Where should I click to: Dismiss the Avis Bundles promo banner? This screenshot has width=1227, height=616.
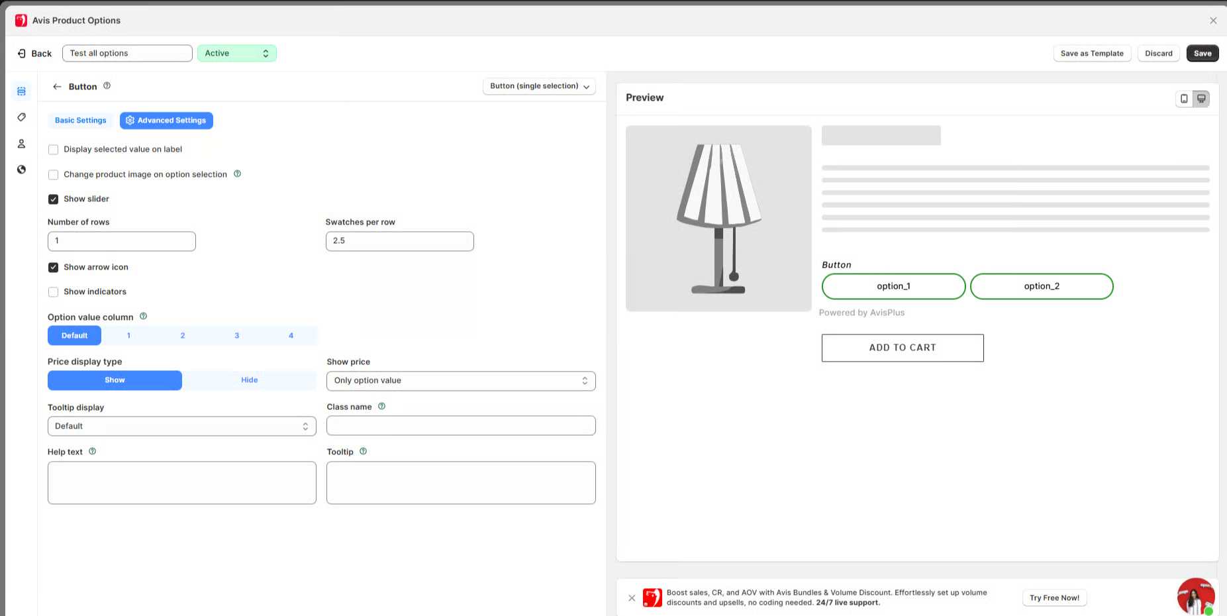632,598
